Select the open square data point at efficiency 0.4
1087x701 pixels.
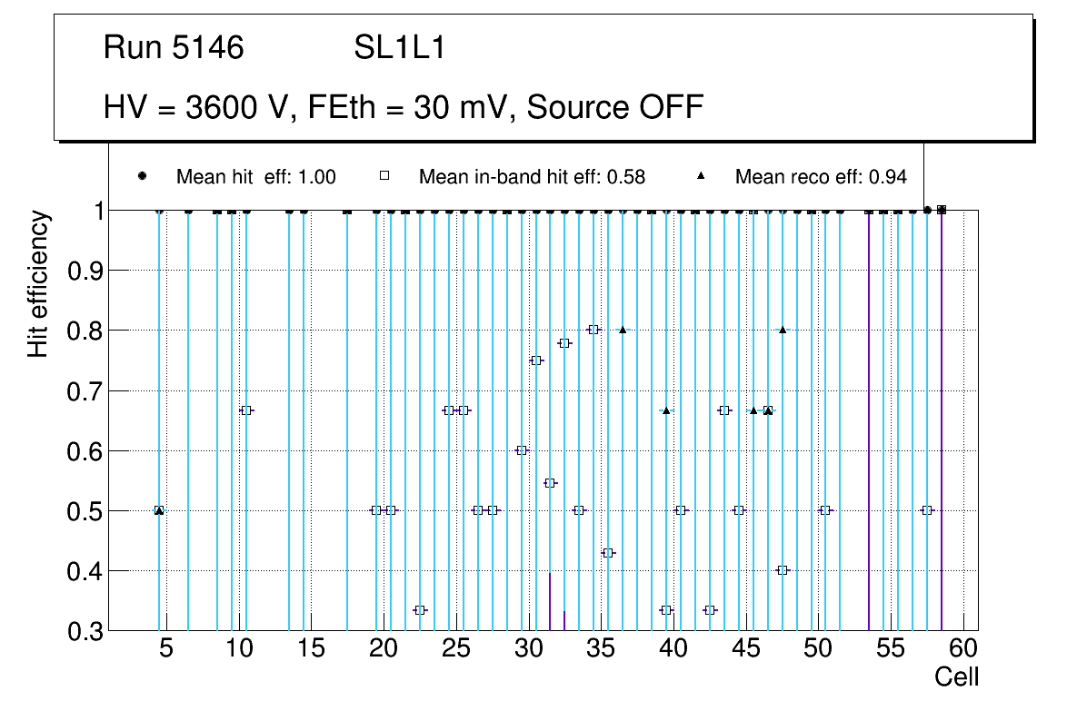[x=783, y=570]
